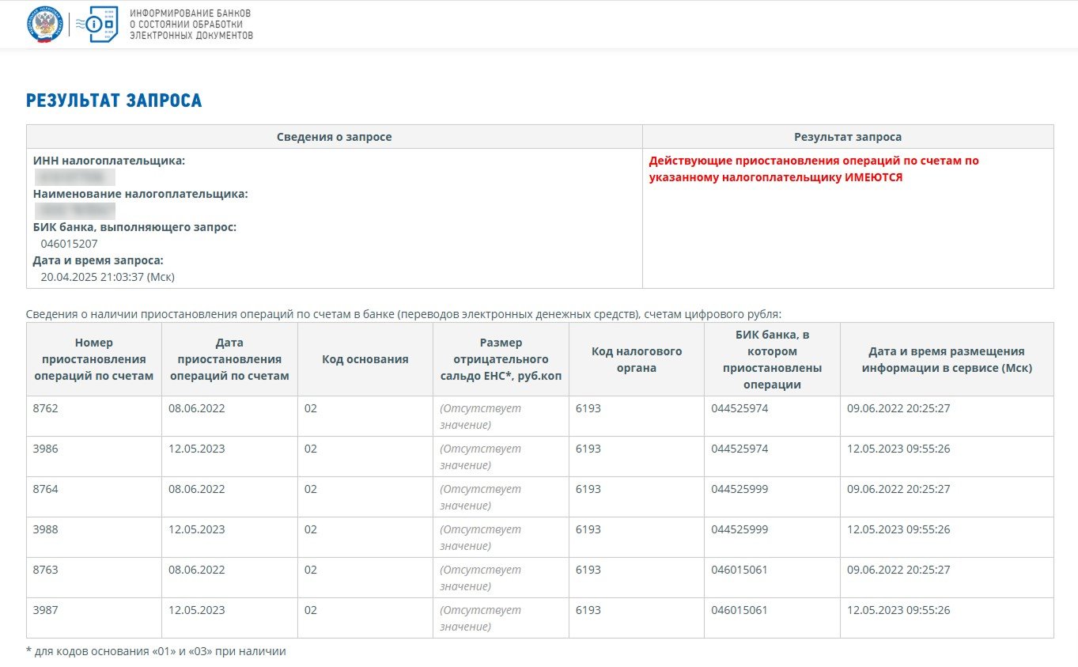Click the red active suspensions status message

coord(814,169)
